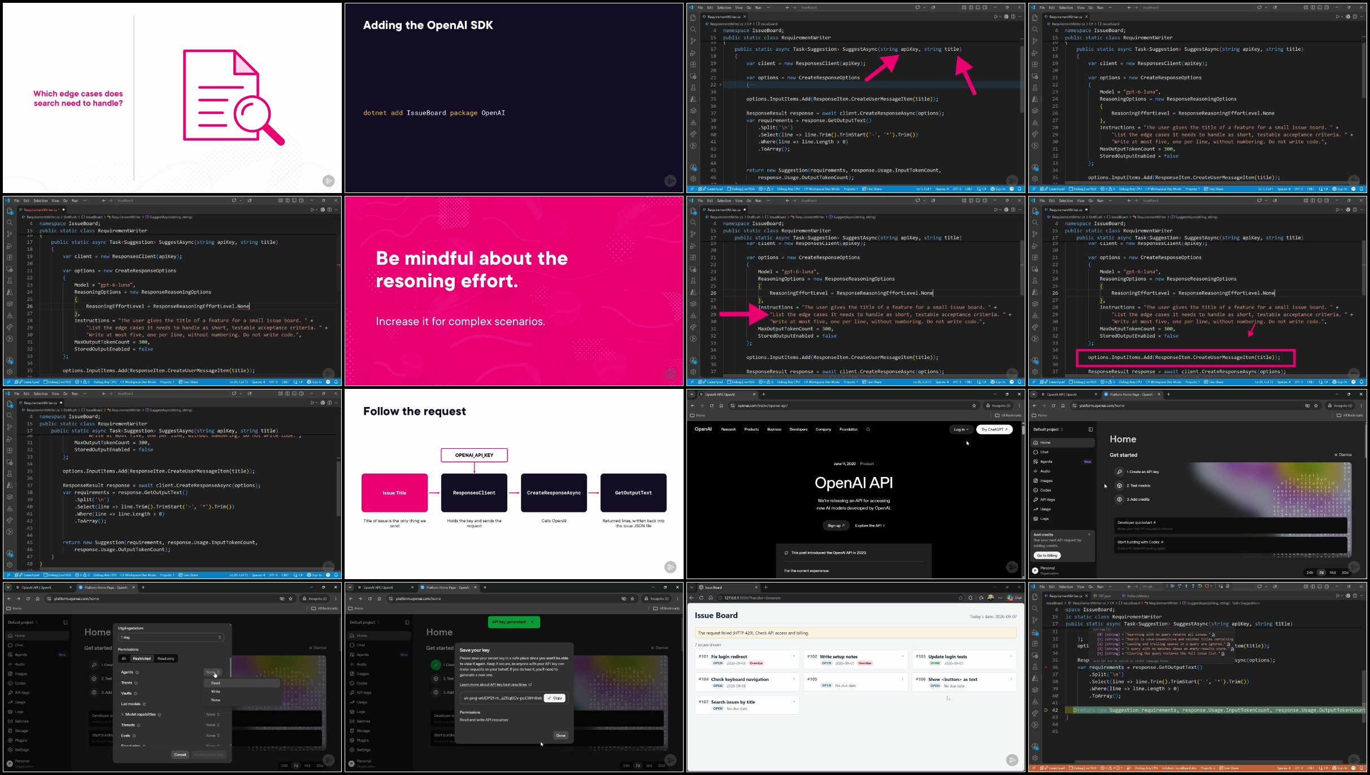Close the Add credits card in platform sidebar
Image resolution: width=1370 pixels, height=775 pixels.
click(x=1089, y=535)
